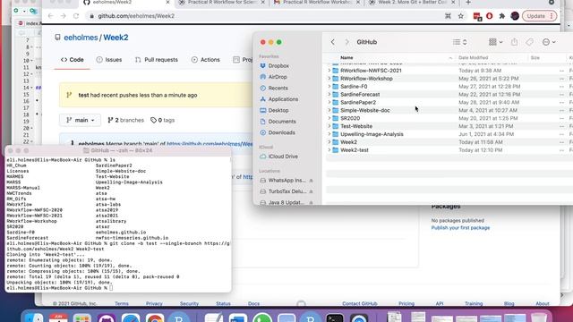573x322 pixels.
Task: Expand the RWorkflow-NWFSC-2021 folder
Action: (329, 71)
